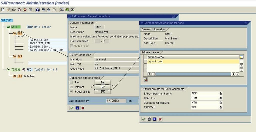Image resolution: width=256 pixels, height=132 pixels.
Task: Click the Create new node toolbar icon
Action: coord(3,10)
